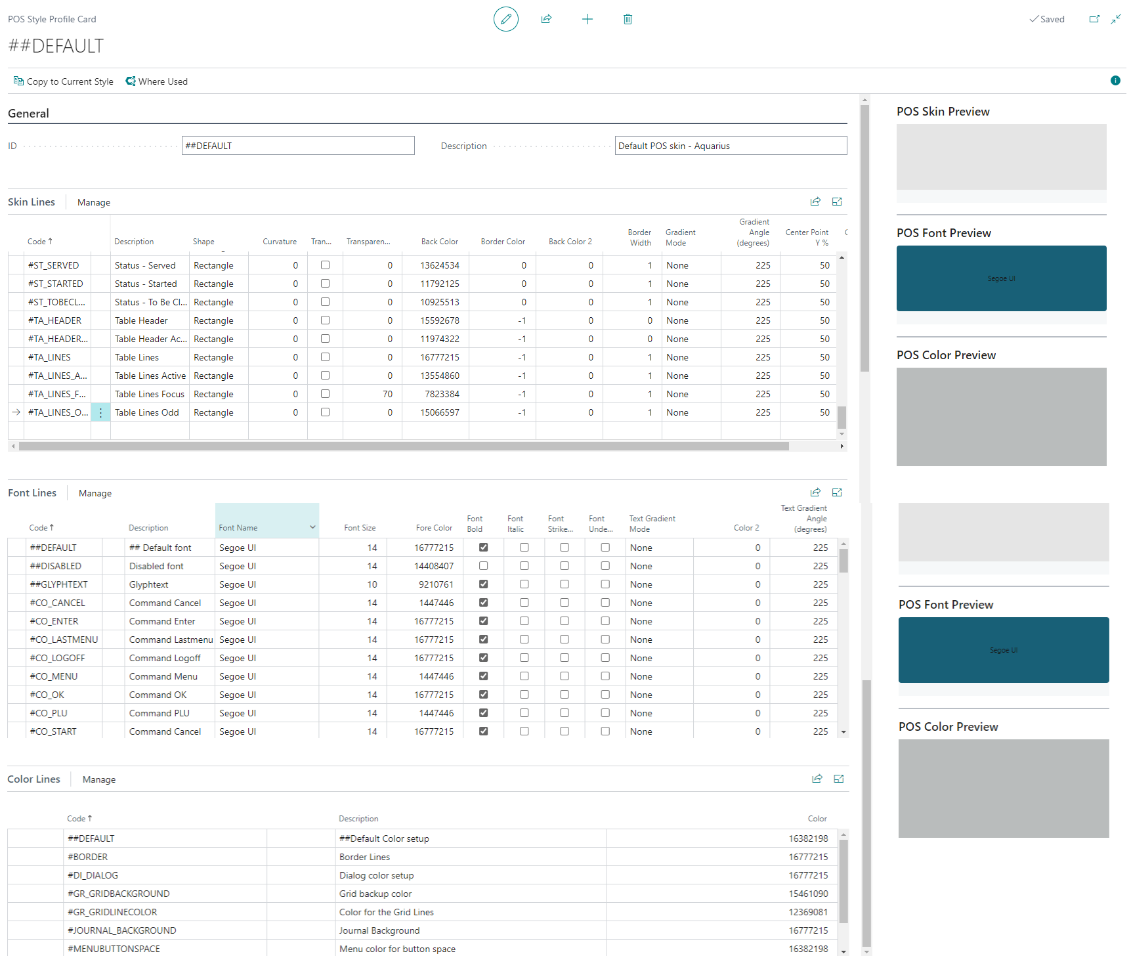Uncheck Font Bold for ##DEFAULT font

[483, 548]
